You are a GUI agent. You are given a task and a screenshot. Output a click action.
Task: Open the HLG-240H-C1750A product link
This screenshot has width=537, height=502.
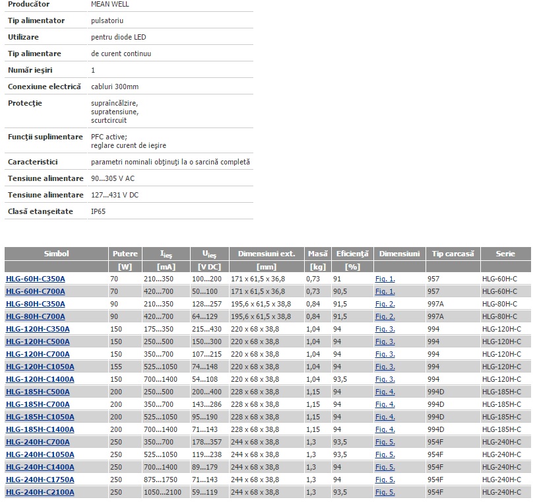pyautogui.click(x=40, y=480)
